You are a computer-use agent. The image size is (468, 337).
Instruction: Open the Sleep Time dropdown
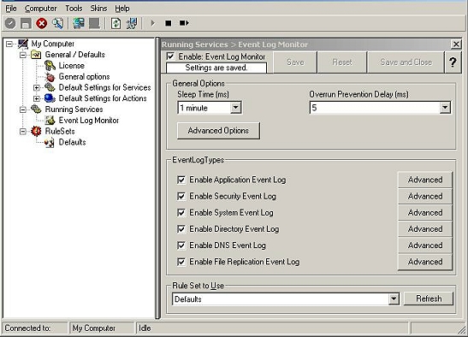236,108
